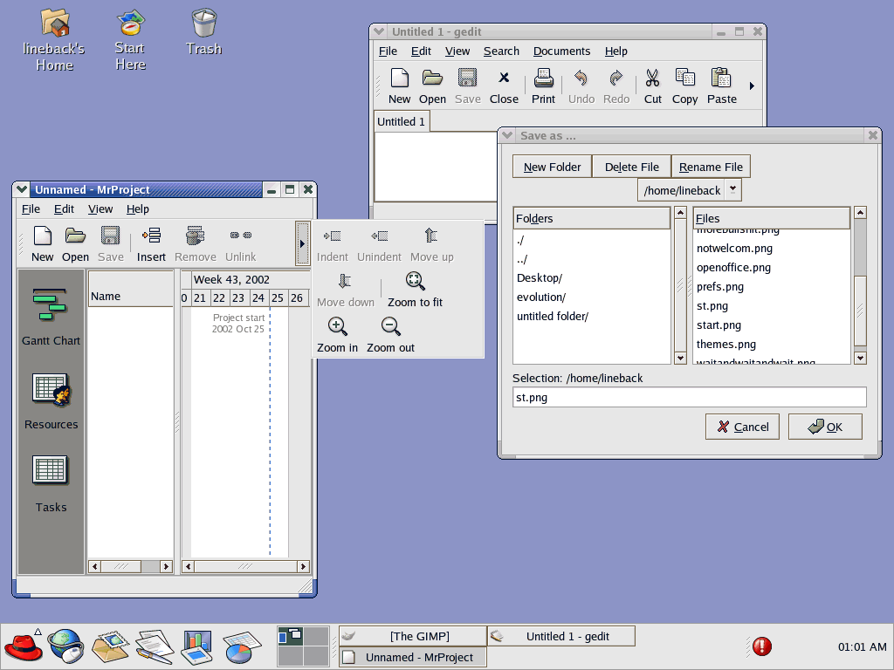The image size is (894, 670).
Task: Launch email client icon in panel
Action: 110,646
